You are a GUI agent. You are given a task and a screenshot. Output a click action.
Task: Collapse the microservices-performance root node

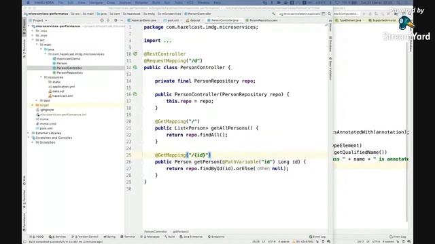[x=29, y=26]
